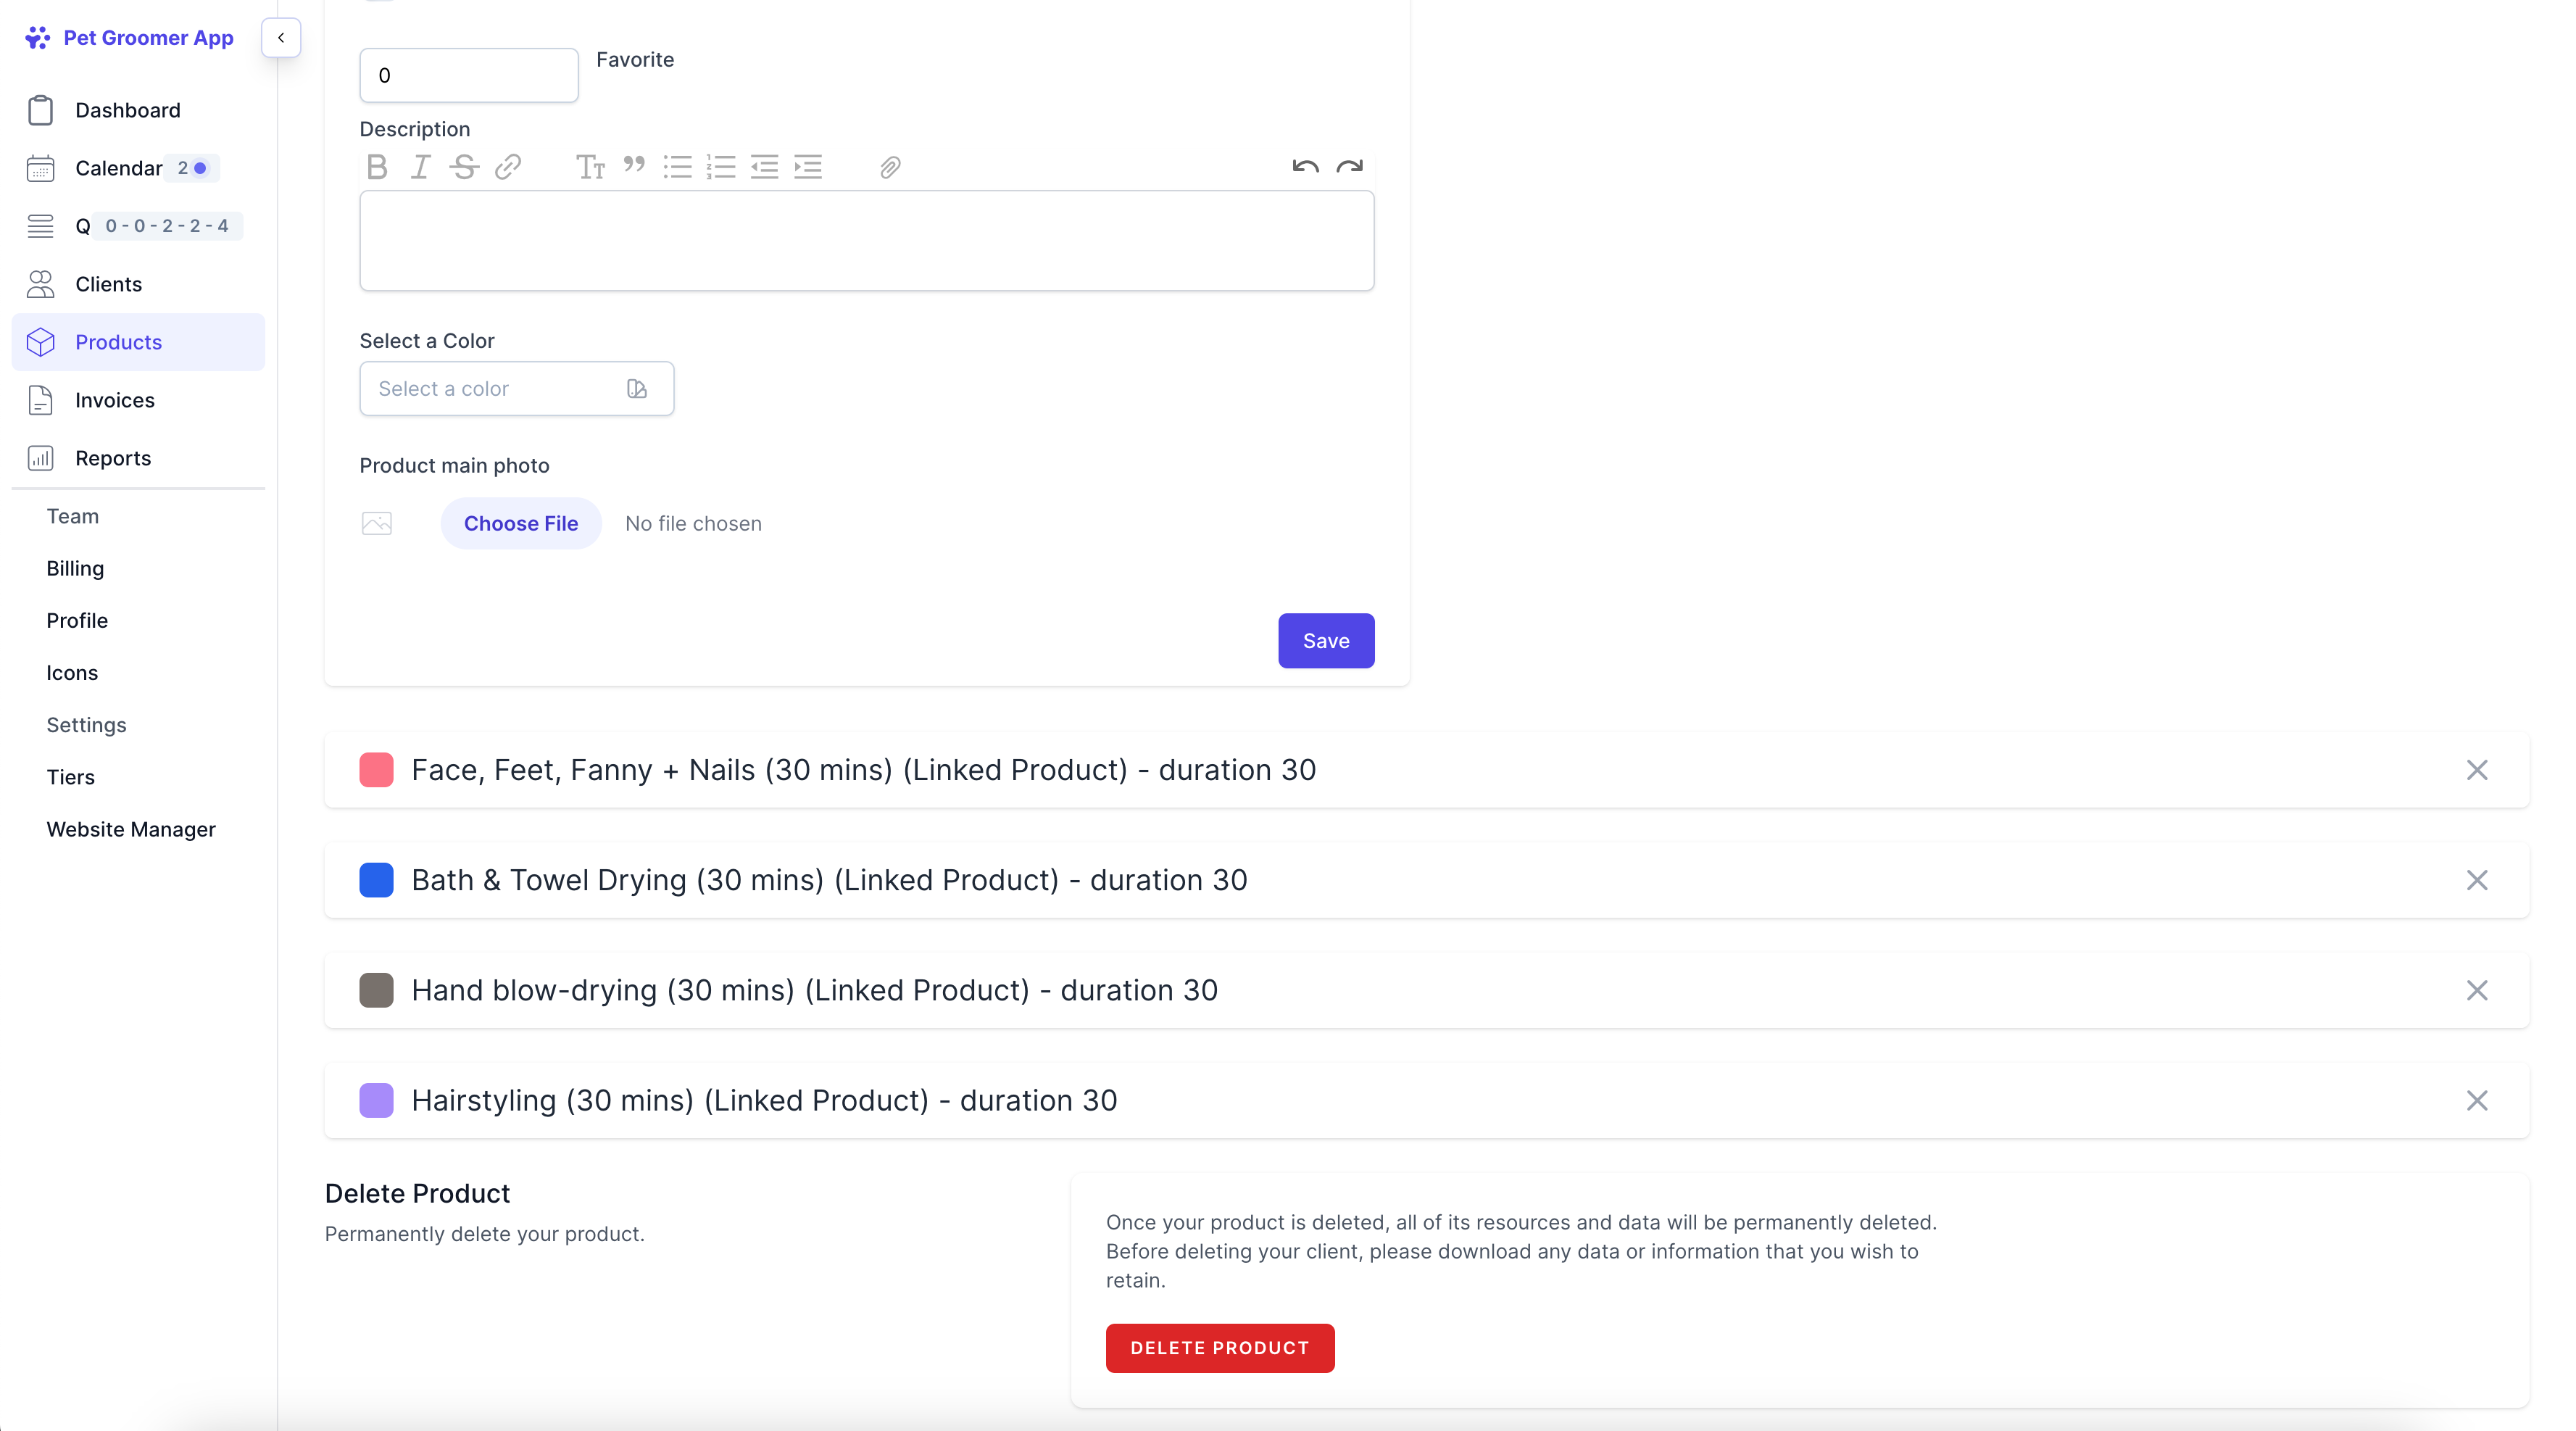Remove the Hairstyling linked product
This screenshot has height=1431, width=2576.
(x=2476, y=1100)
